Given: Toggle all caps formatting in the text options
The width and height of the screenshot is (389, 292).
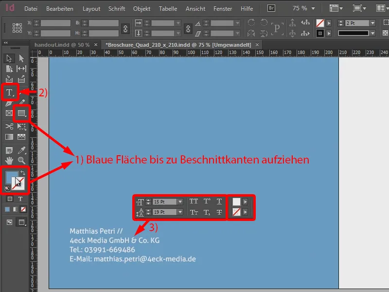Looking at the screenshot, I should coord(194,201).
